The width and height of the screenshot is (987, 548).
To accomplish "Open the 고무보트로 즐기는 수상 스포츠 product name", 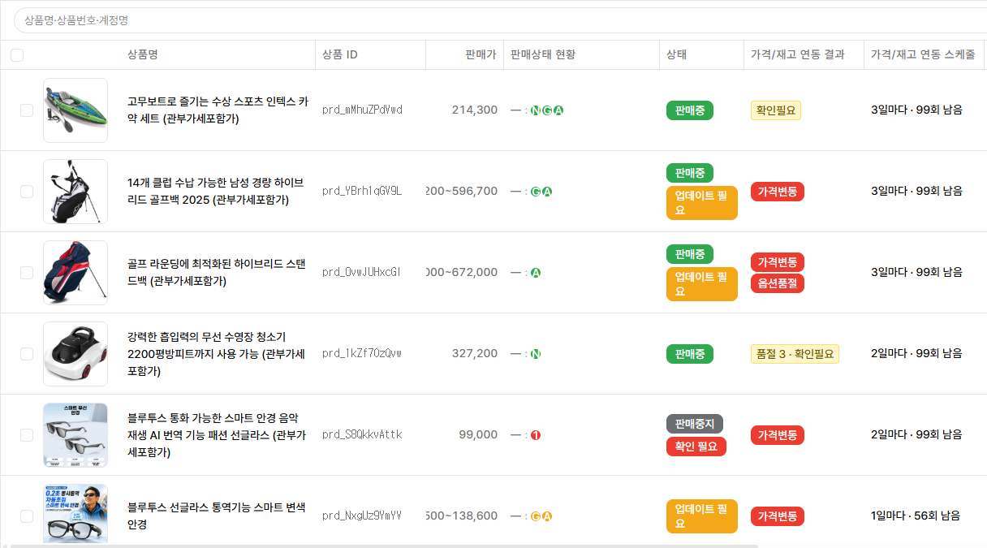I will (218, 110).
